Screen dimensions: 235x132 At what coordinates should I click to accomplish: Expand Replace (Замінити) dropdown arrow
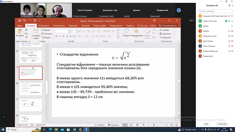(x=173, y=34)
